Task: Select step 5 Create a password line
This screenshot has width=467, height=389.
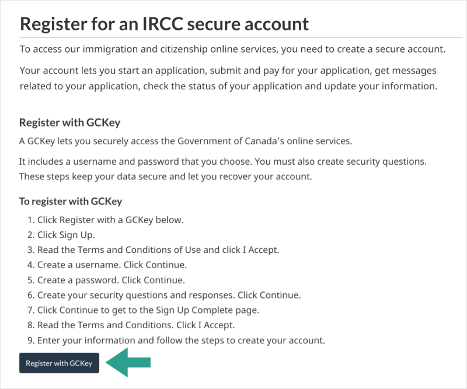Action: pos(106,280)
